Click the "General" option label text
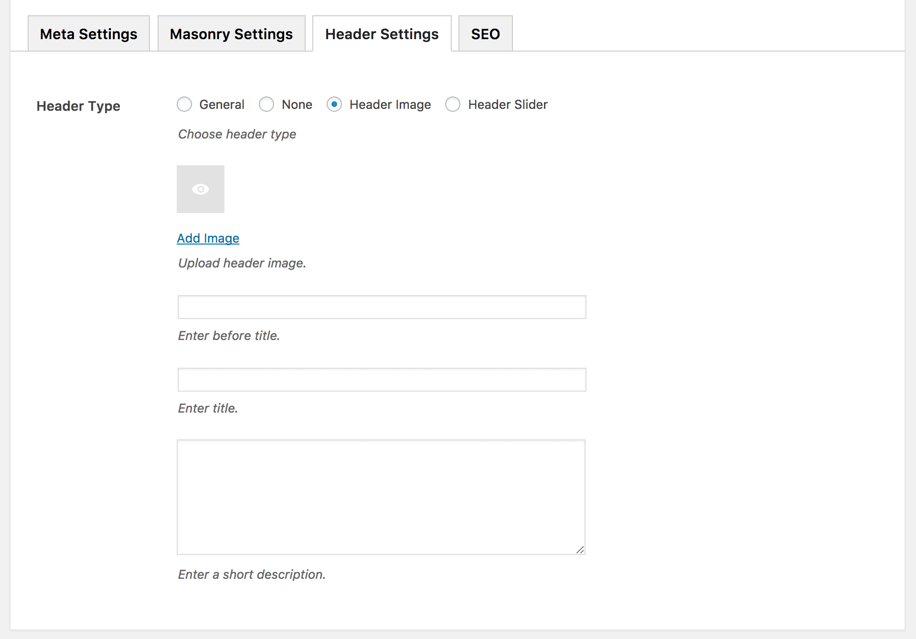 click(222, 105)
